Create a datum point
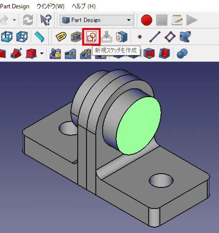 (x=140, y=37)
